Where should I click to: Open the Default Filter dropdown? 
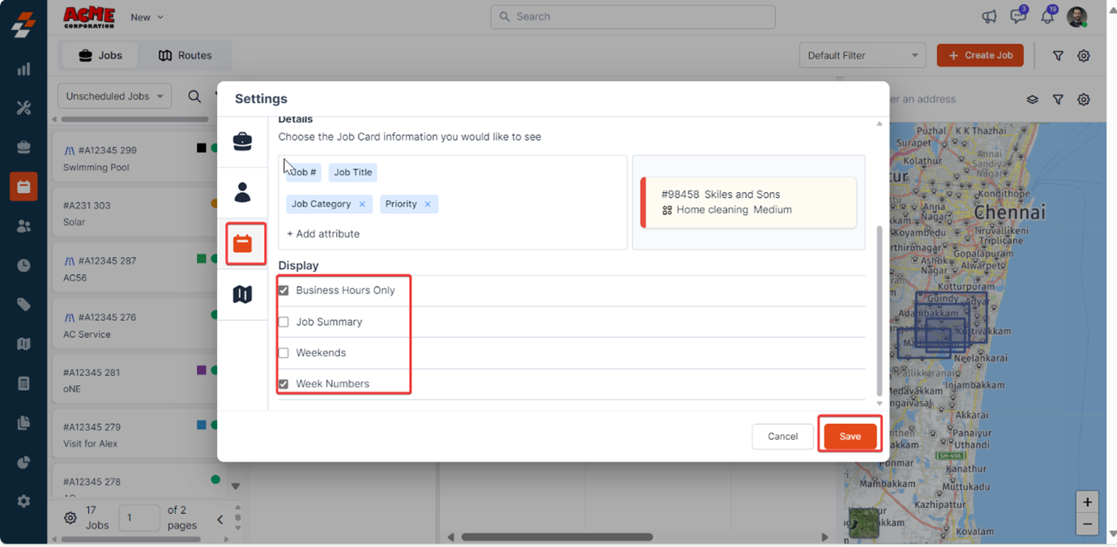tap(863, 55)
